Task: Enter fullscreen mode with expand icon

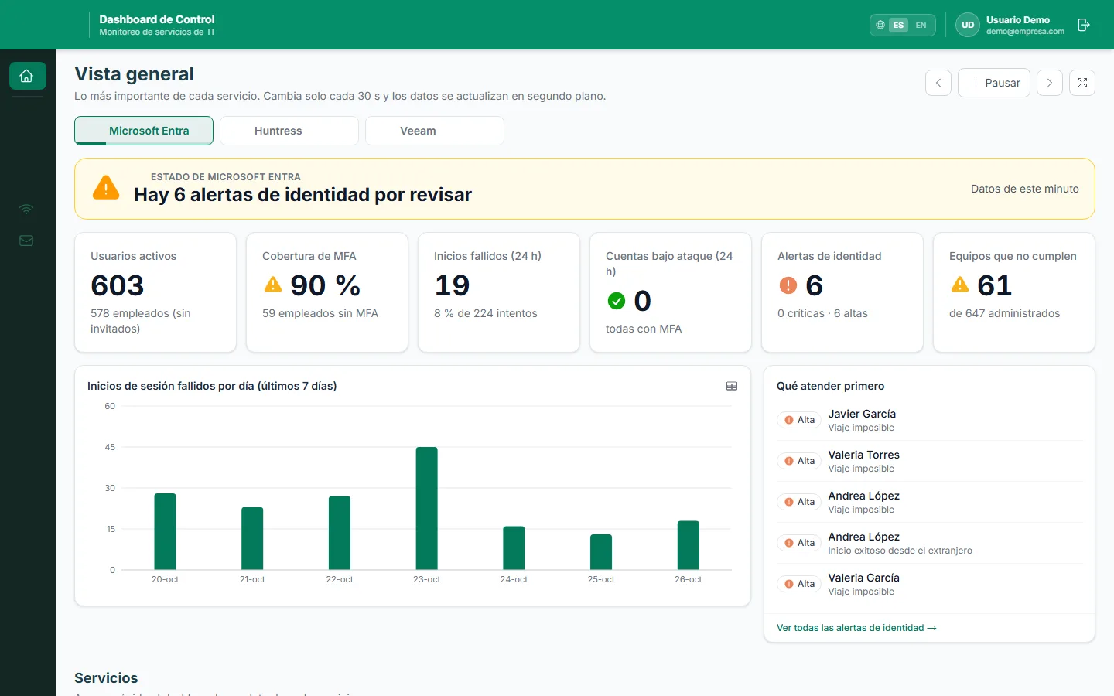Action: (1082, 83)
